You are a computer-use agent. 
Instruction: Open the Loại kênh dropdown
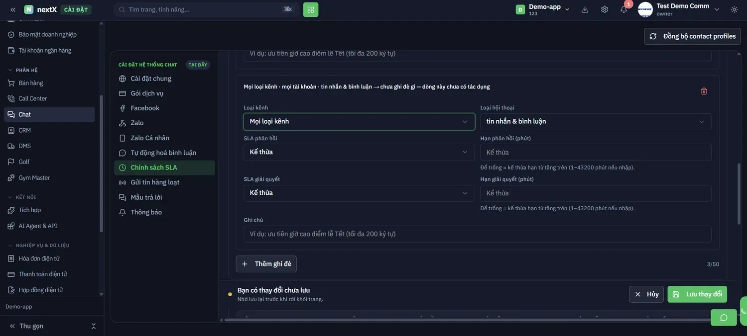point(359,122)
